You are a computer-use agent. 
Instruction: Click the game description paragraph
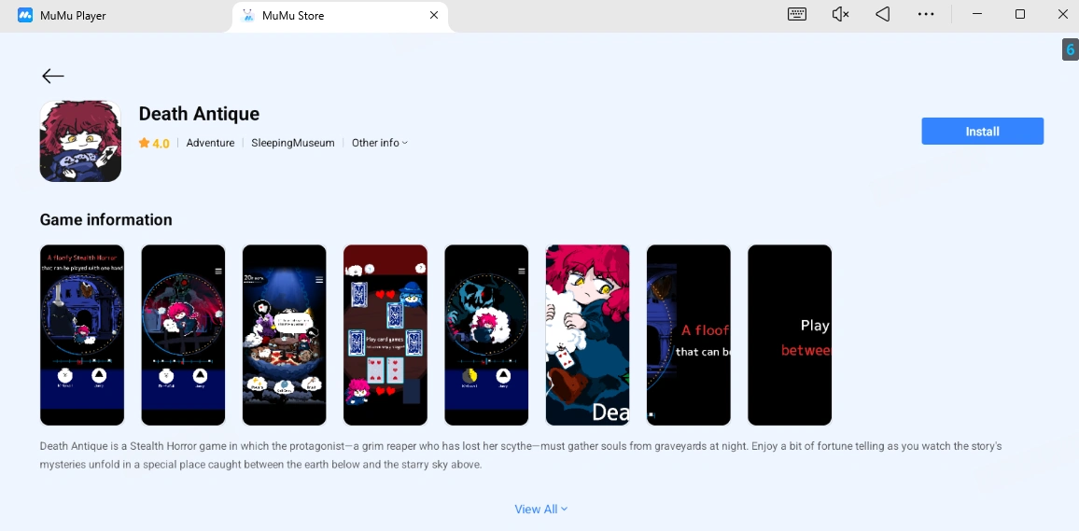click(521, 455)
